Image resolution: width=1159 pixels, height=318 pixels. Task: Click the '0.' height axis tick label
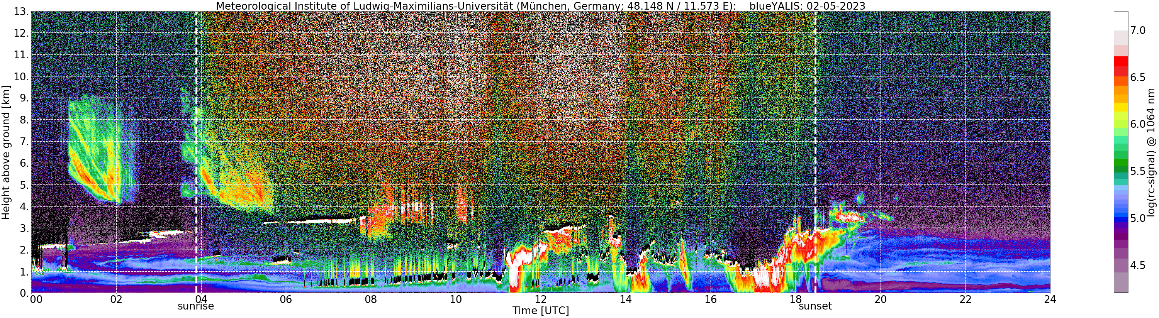coord(24,293)
